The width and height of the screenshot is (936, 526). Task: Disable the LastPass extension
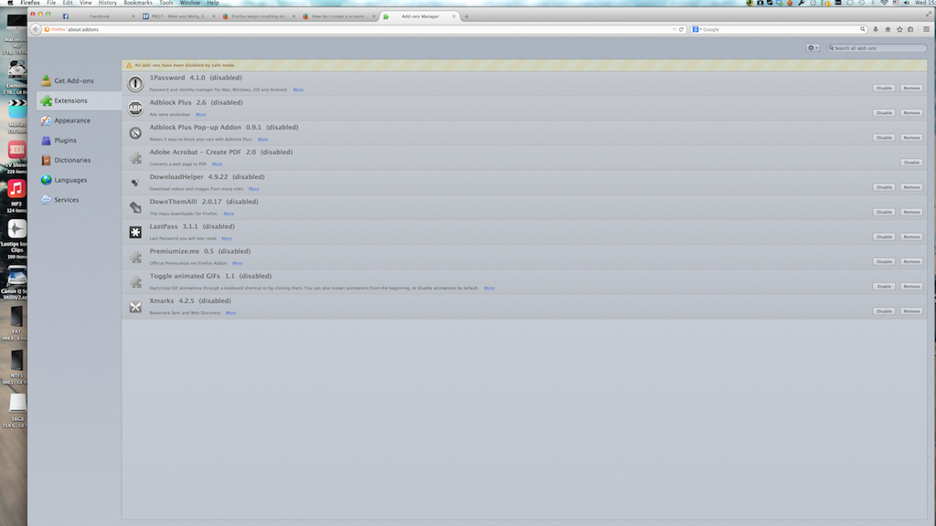(x=884, y=237)
